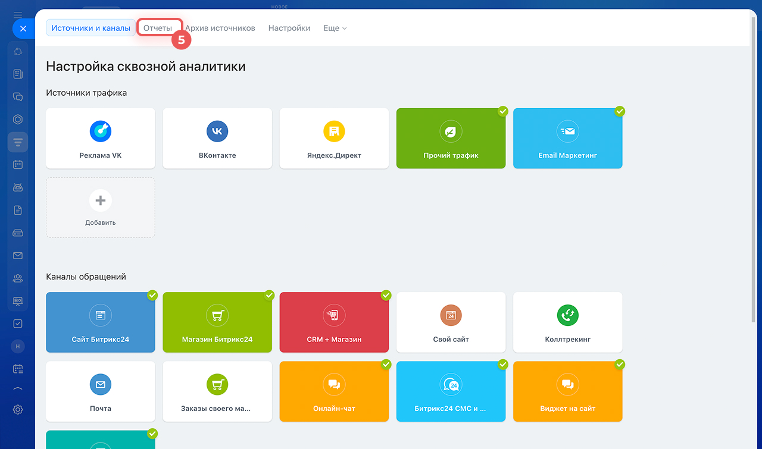Open the tasks checkmark icon in the sidebar

pyautogui.click(x=18, y=324)
